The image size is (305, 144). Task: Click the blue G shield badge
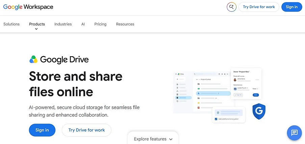(259, 111)
